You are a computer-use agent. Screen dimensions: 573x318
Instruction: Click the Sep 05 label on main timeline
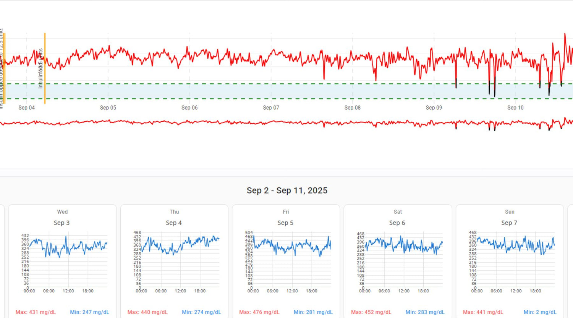[x=108, y=108]
